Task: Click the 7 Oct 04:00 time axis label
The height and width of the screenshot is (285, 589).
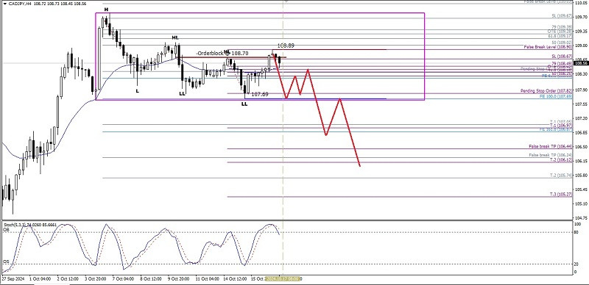Action: [x=122, y=279]
